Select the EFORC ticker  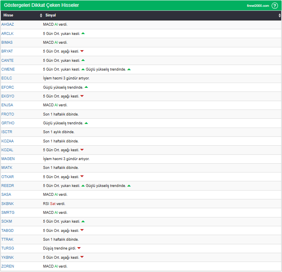tap(8, 87)
